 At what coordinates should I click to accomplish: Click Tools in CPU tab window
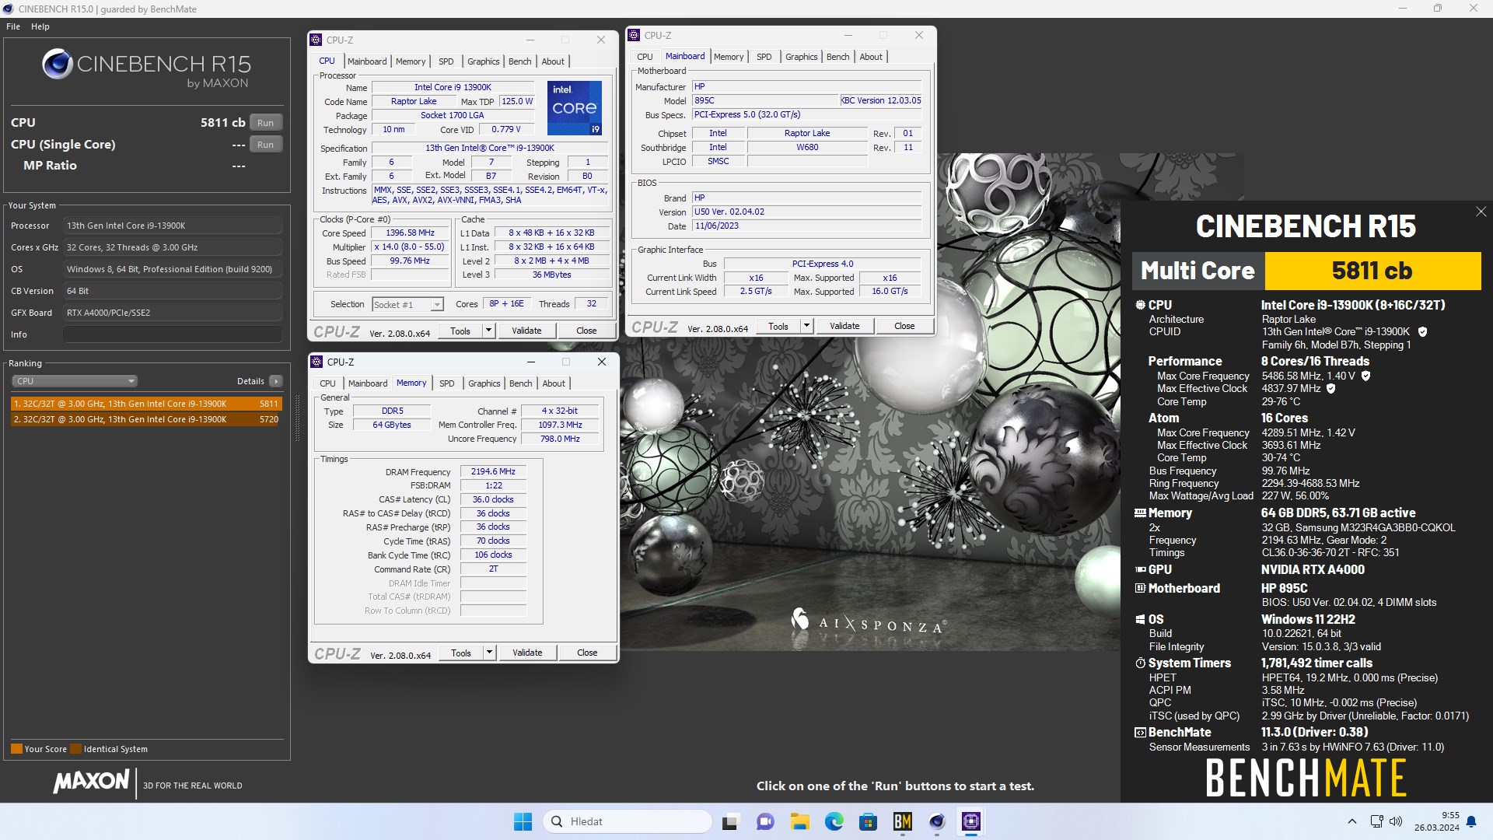(x=460, y=331)
